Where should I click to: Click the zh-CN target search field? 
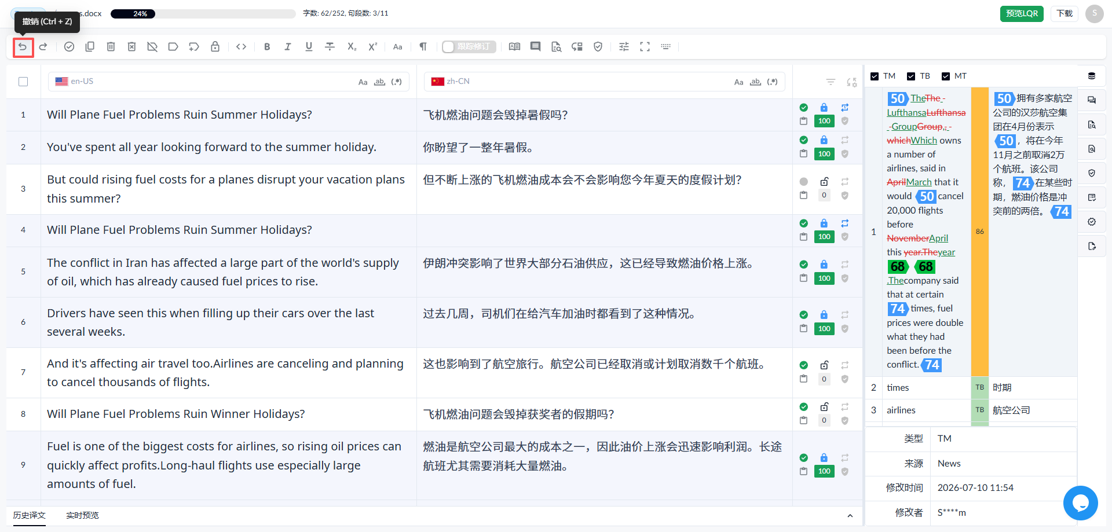(605, 82)
